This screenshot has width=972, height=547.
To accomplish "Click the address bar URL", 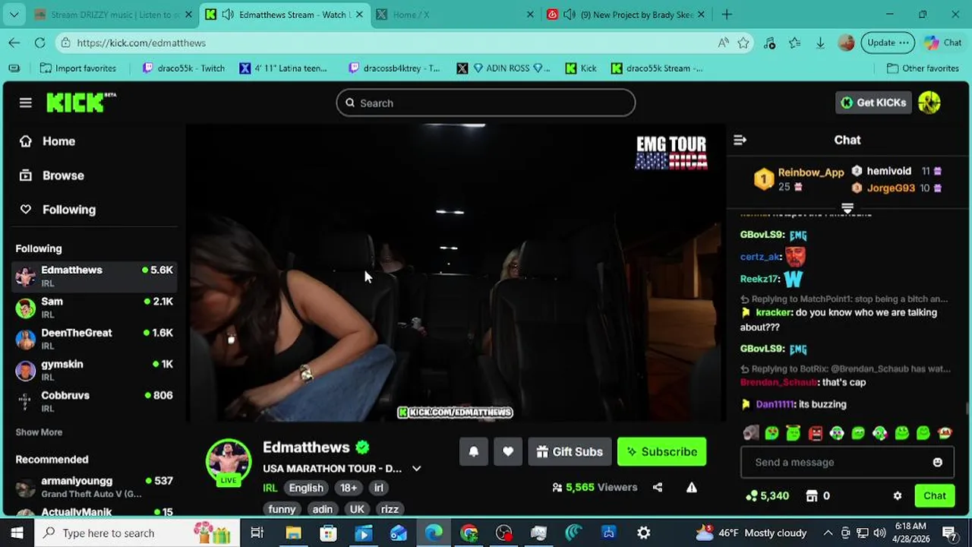I will click(x=141, y=43).
